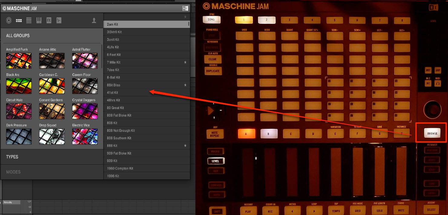This screenshot has width=448, height=215.
Task: Open the Amplified Funk thumbnail
Action: (19, 61)
